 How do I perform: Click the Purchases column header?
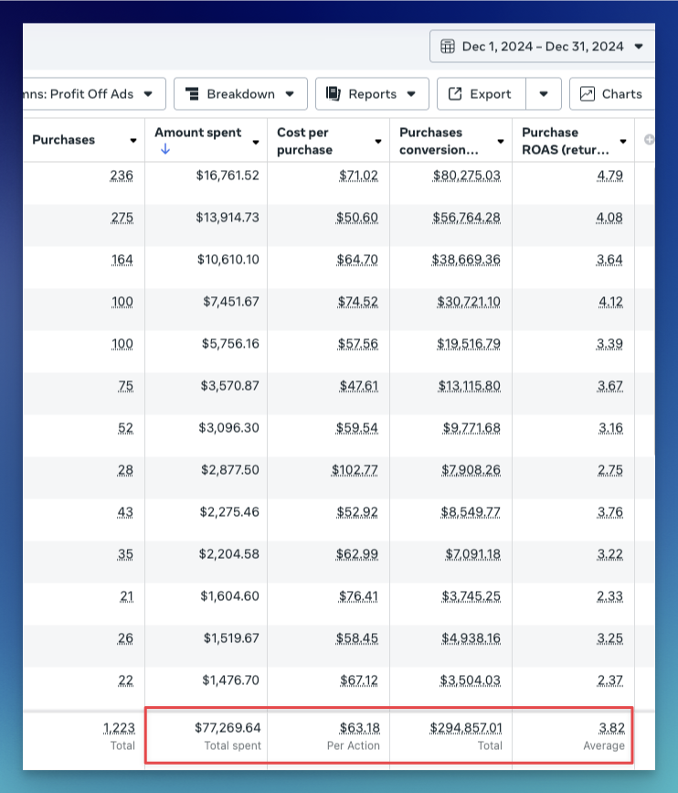64,140
